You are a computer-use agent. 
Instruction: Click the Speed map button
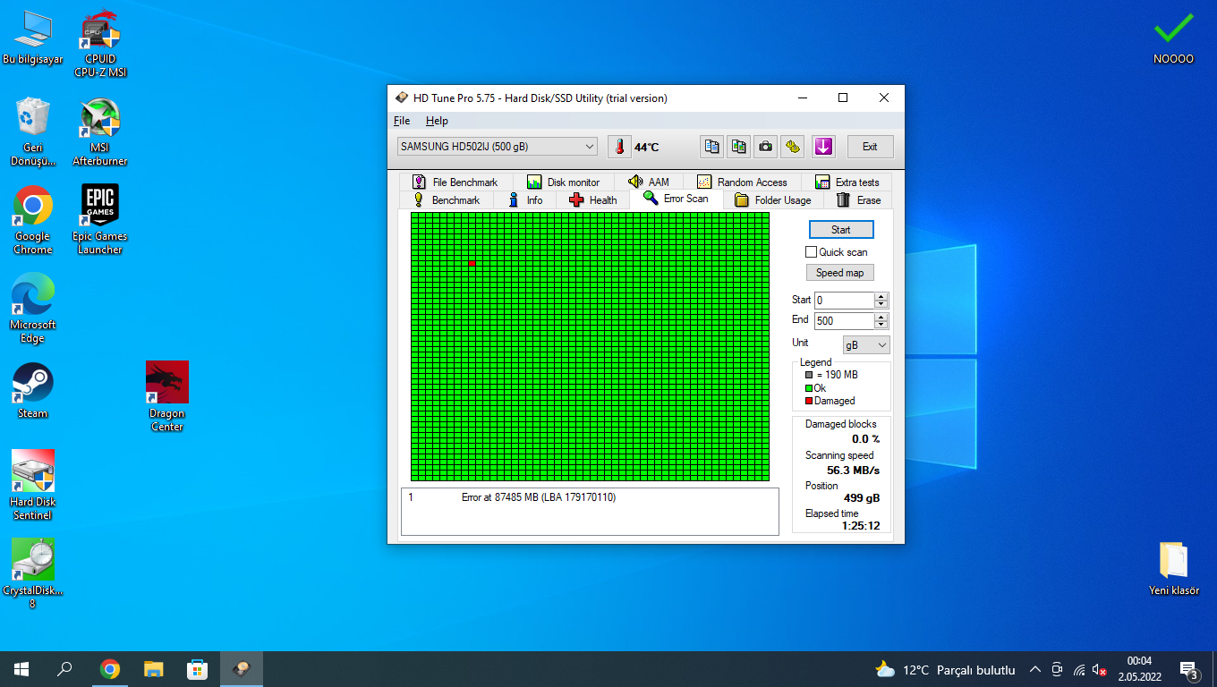pos(839,273)
